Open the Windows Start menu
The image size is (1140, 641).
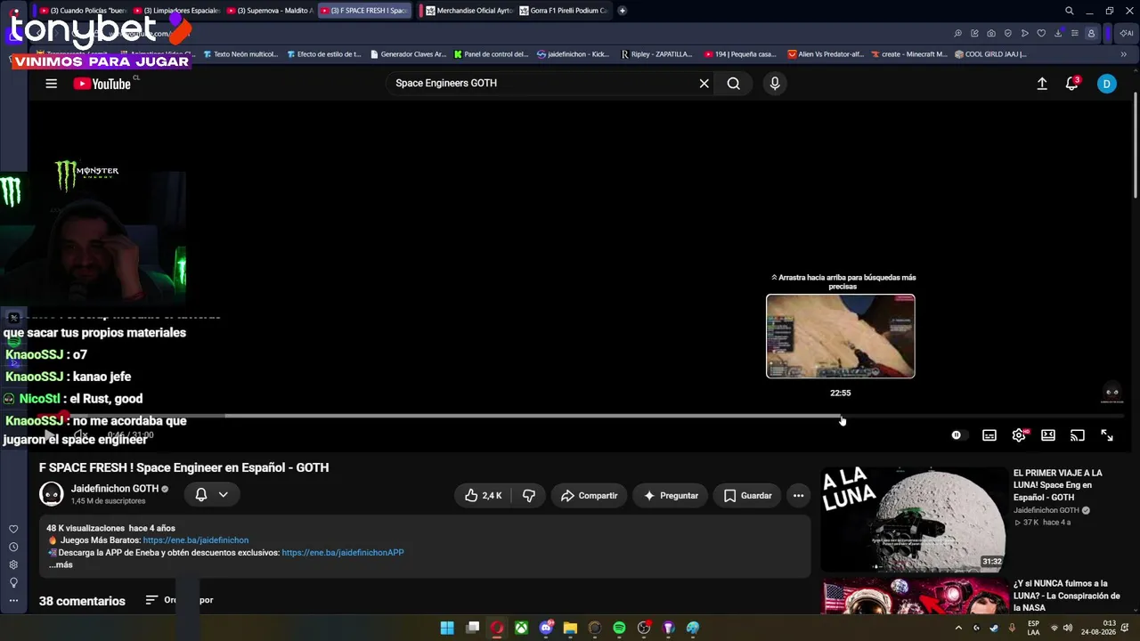(x=447, y=628)
